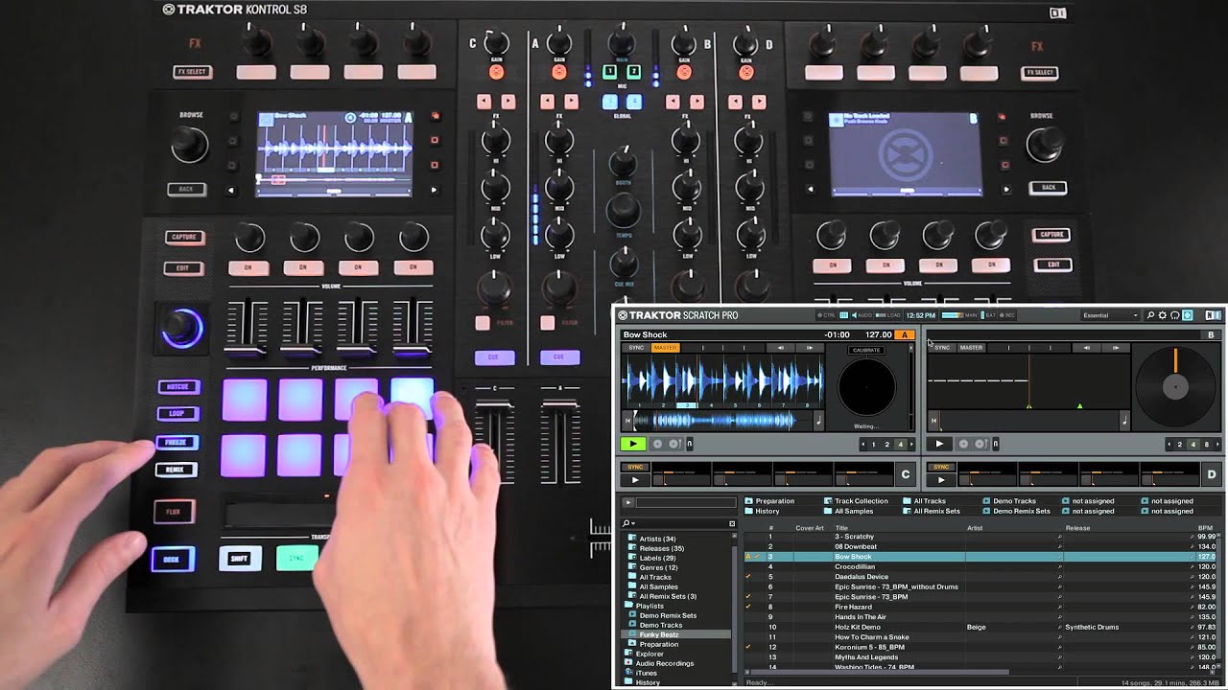This screenshot has height=690, width=1228.
Task: Click the Deck A focus letter A
Action: point(905,334)
